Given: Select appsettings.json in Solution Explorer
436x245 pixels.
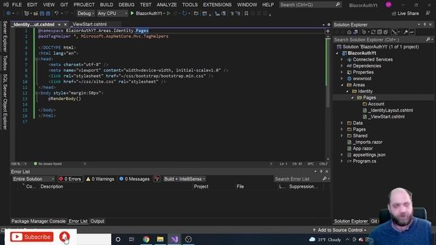Looking at the screenshot, I should tap(369, 154).
